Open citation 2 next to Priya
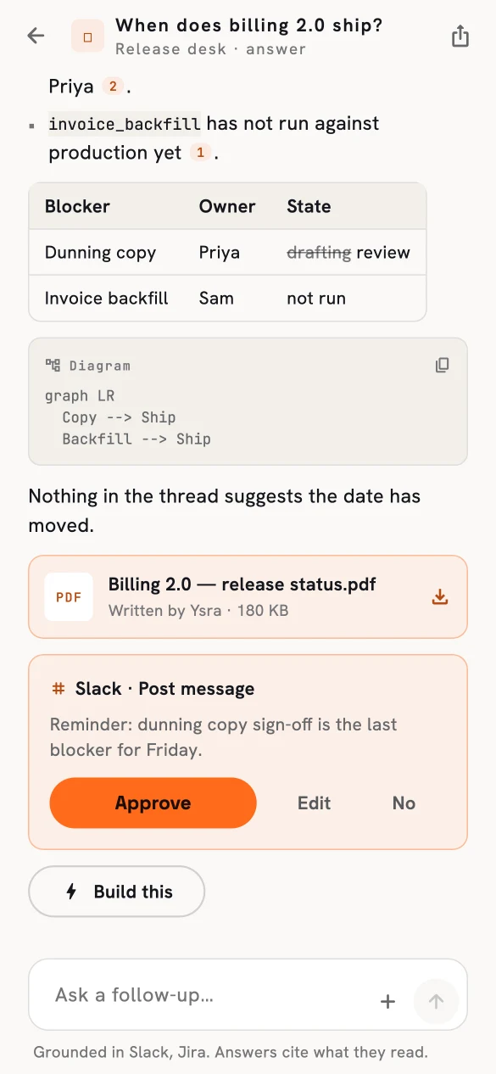The width and height of the screenshot is (496, 1074). [x=113, y=87]
